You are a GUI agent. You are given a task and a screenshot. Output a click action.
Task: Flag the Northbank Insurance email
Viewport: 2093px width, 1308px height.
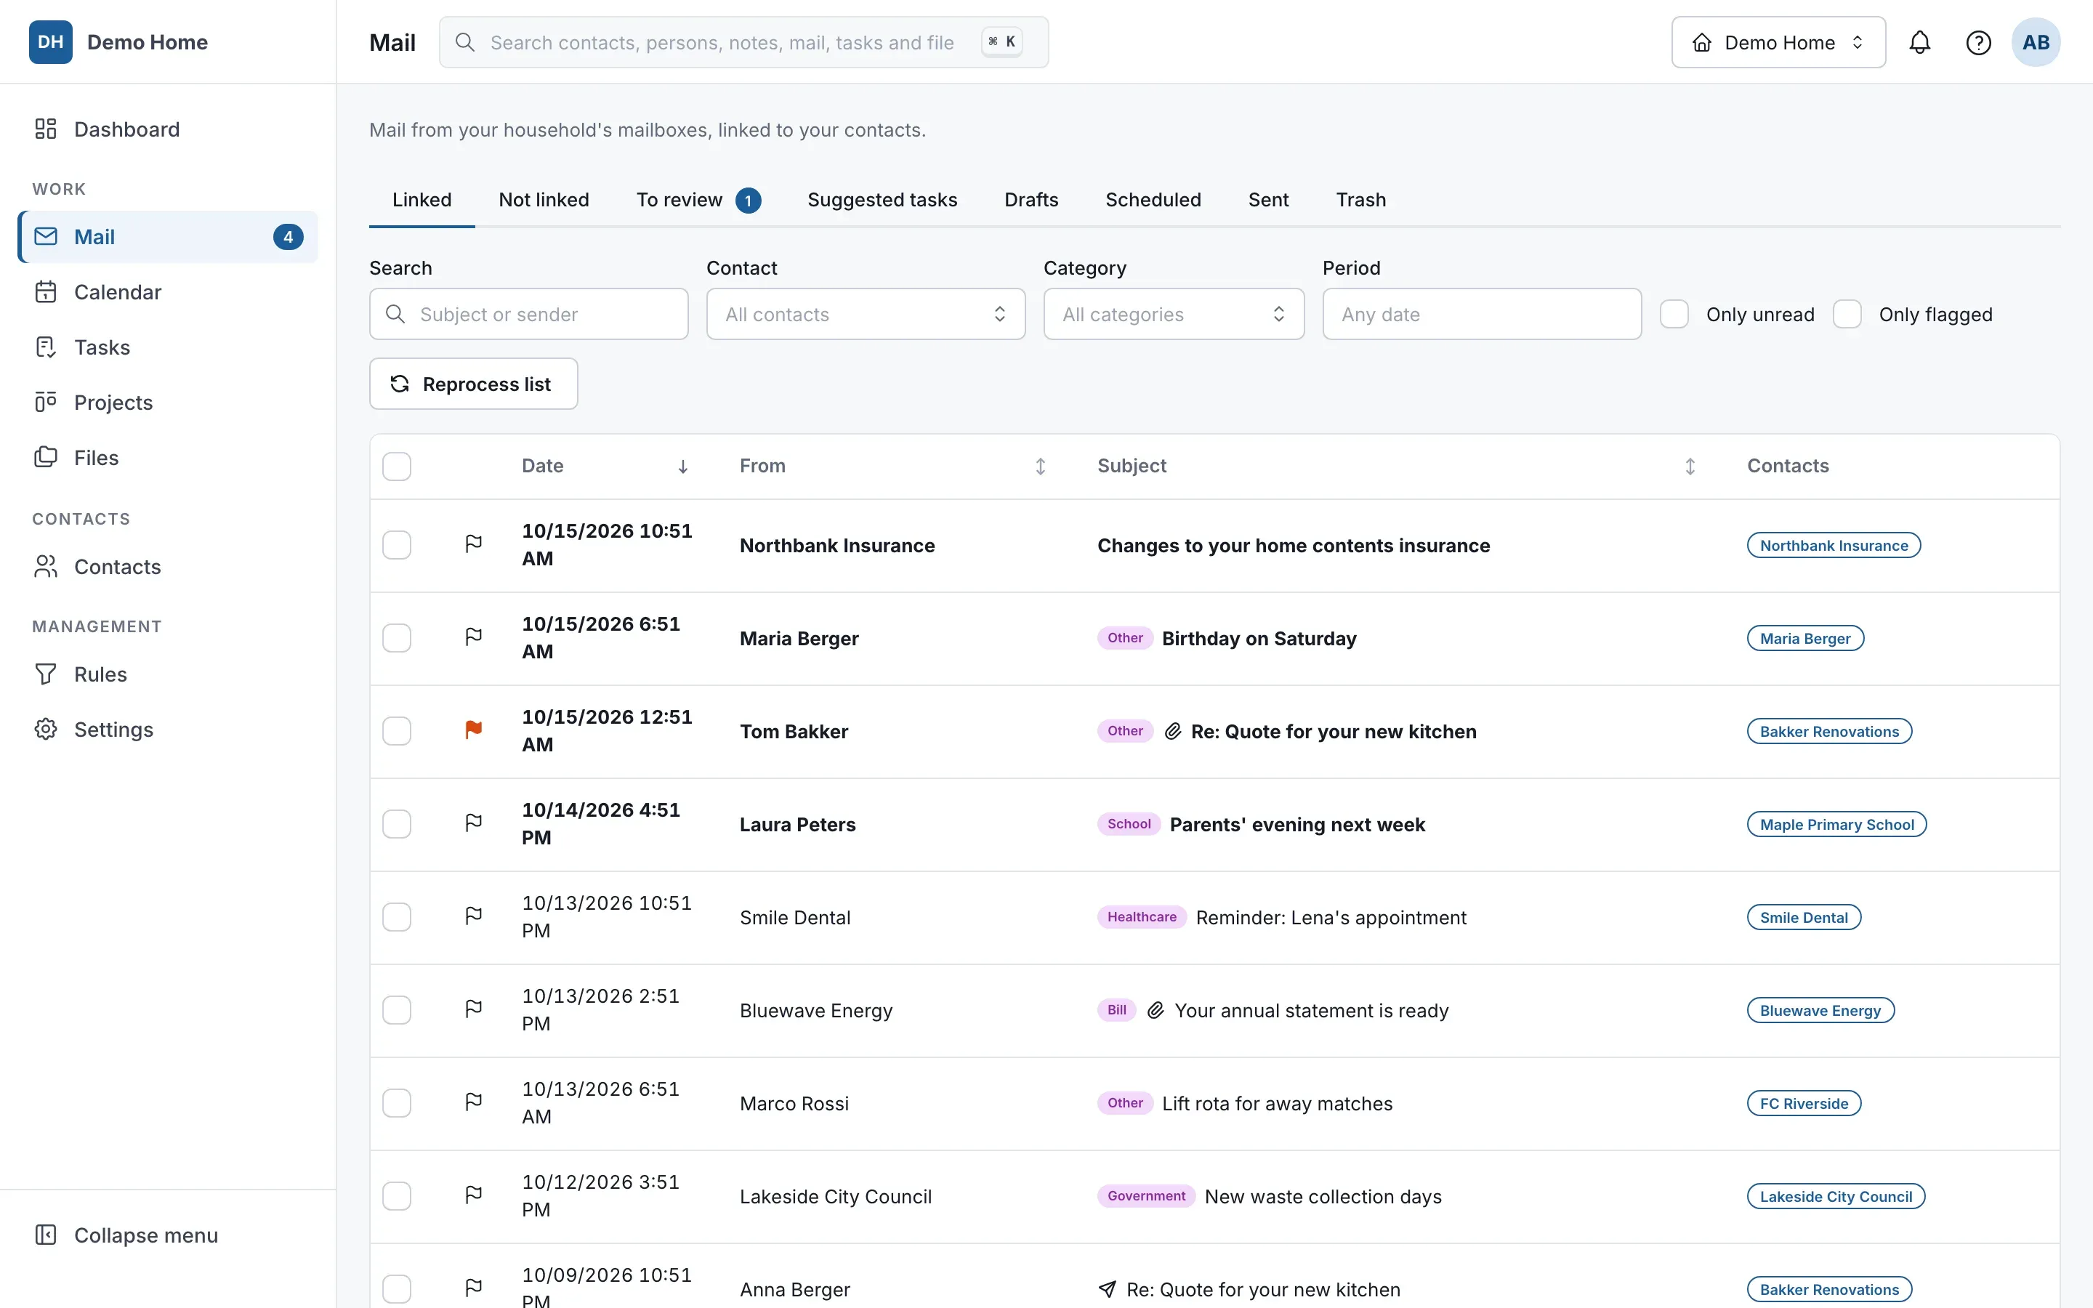click(473, 544)
